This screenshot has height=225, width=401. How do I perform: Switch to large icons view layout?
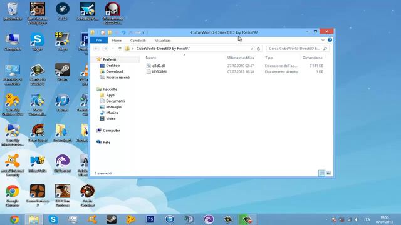(328, 173)
